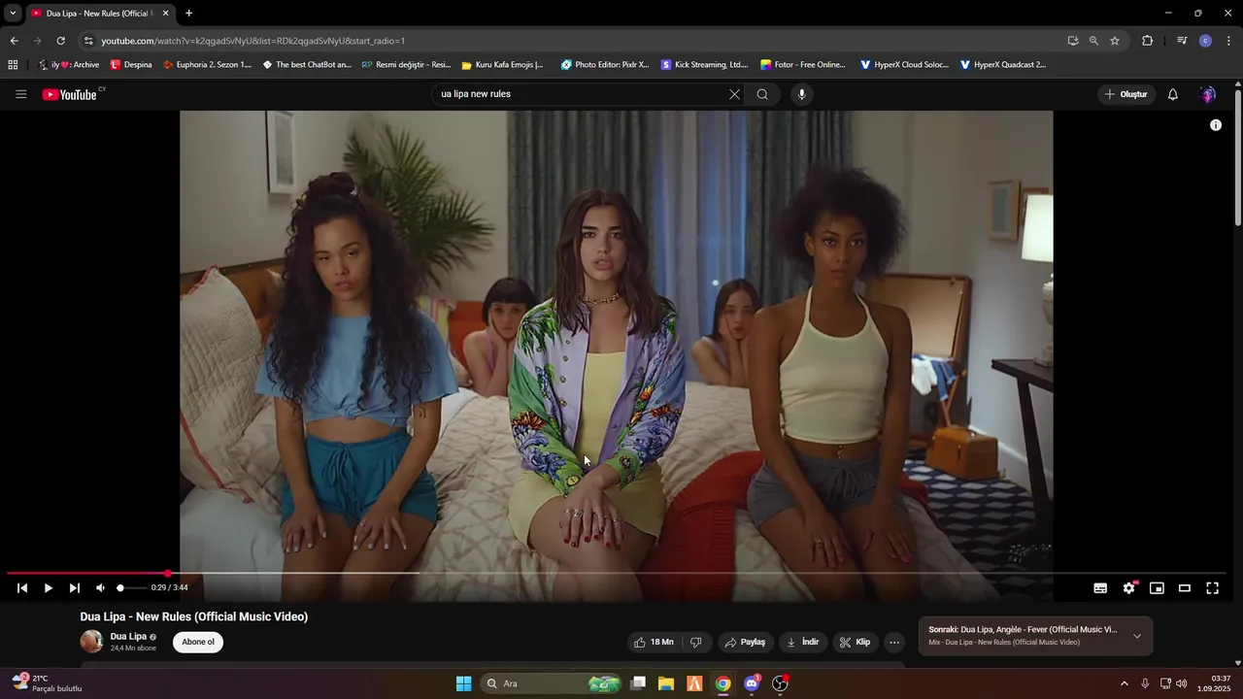1243x699 pixels.
Task: Show video info card icon
Action: pyautogui.click(x=1215, y=125)
